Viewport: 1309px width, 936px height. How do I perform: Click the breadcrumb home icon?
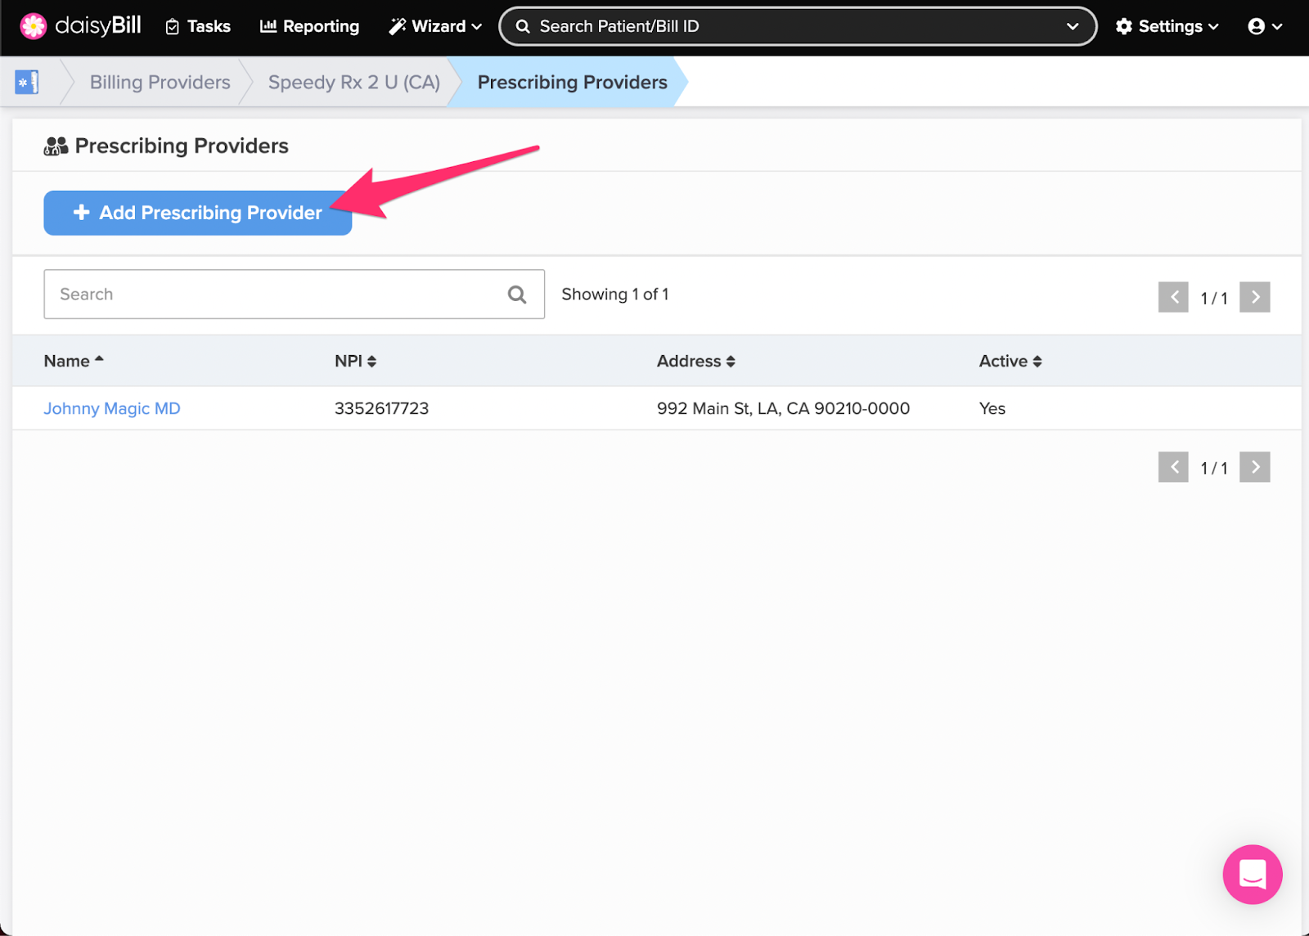(x=27, y=82)
